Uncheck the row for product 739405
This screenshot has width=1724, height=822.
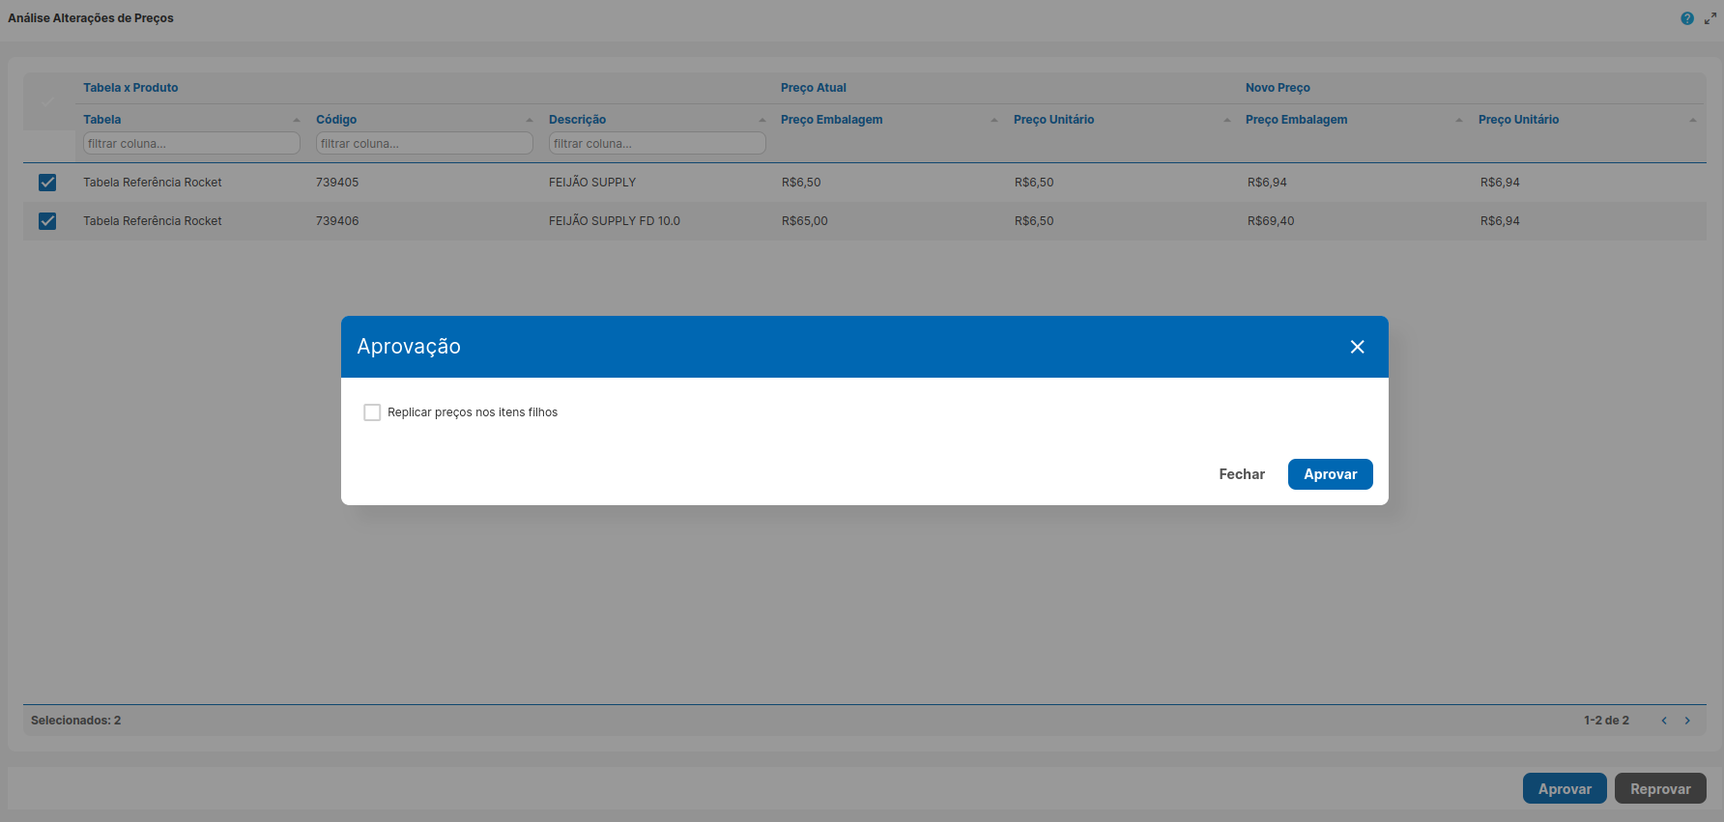pos(47,183)
